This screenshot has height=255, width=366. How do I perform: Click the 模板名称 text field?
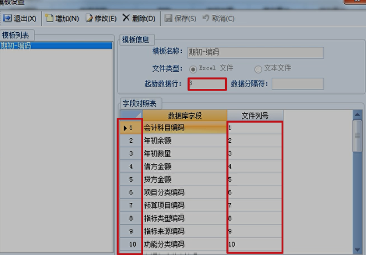point(255,53)
